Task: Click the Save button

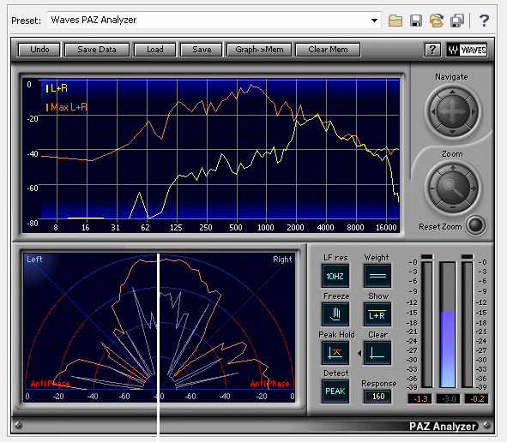Action: click(202, 50)
